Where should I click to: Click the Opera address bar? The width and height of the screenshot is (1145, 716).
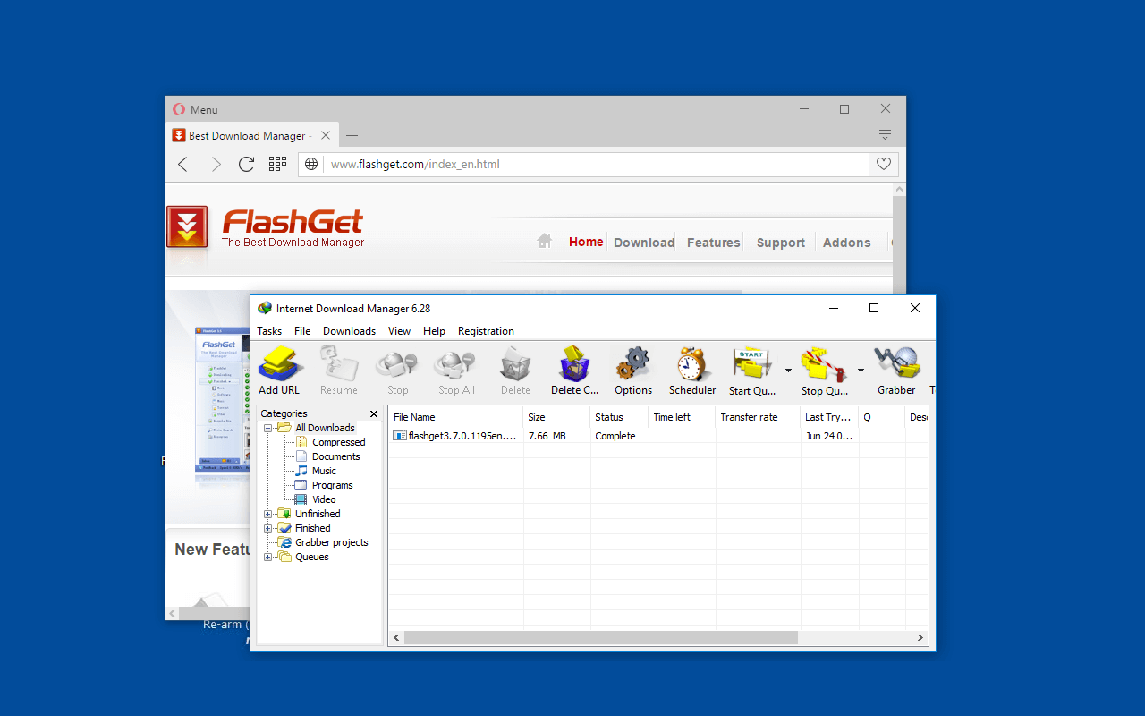[x=583, y=164]
